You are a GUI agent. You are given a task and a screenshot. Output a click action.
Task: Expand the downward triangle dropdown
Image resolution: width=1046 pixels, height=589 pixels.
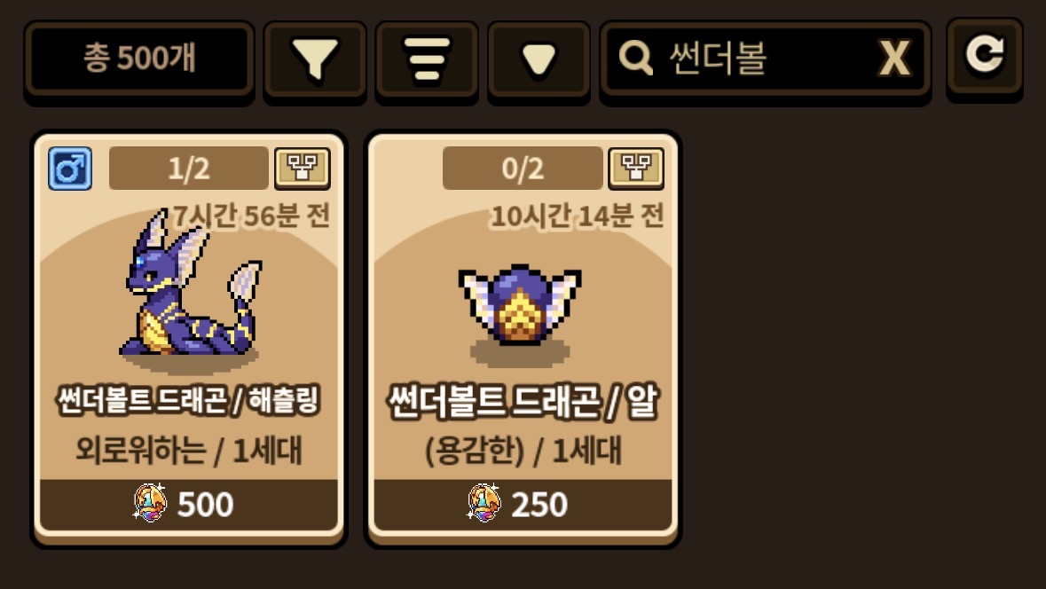539,60
